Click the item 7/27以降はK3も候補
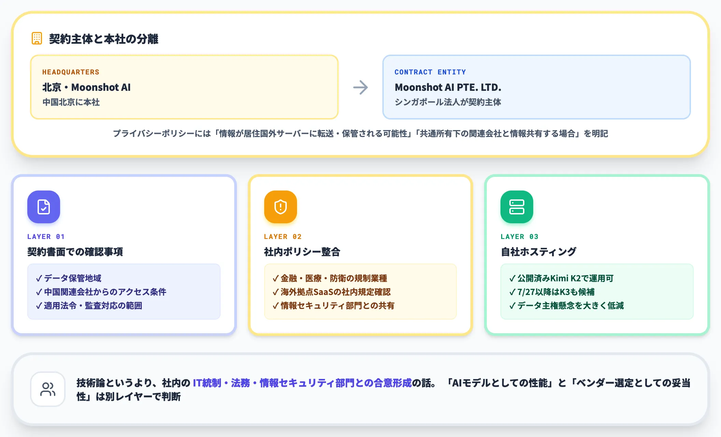This screenshot has height=437, width=721. [x=552, y=292]
